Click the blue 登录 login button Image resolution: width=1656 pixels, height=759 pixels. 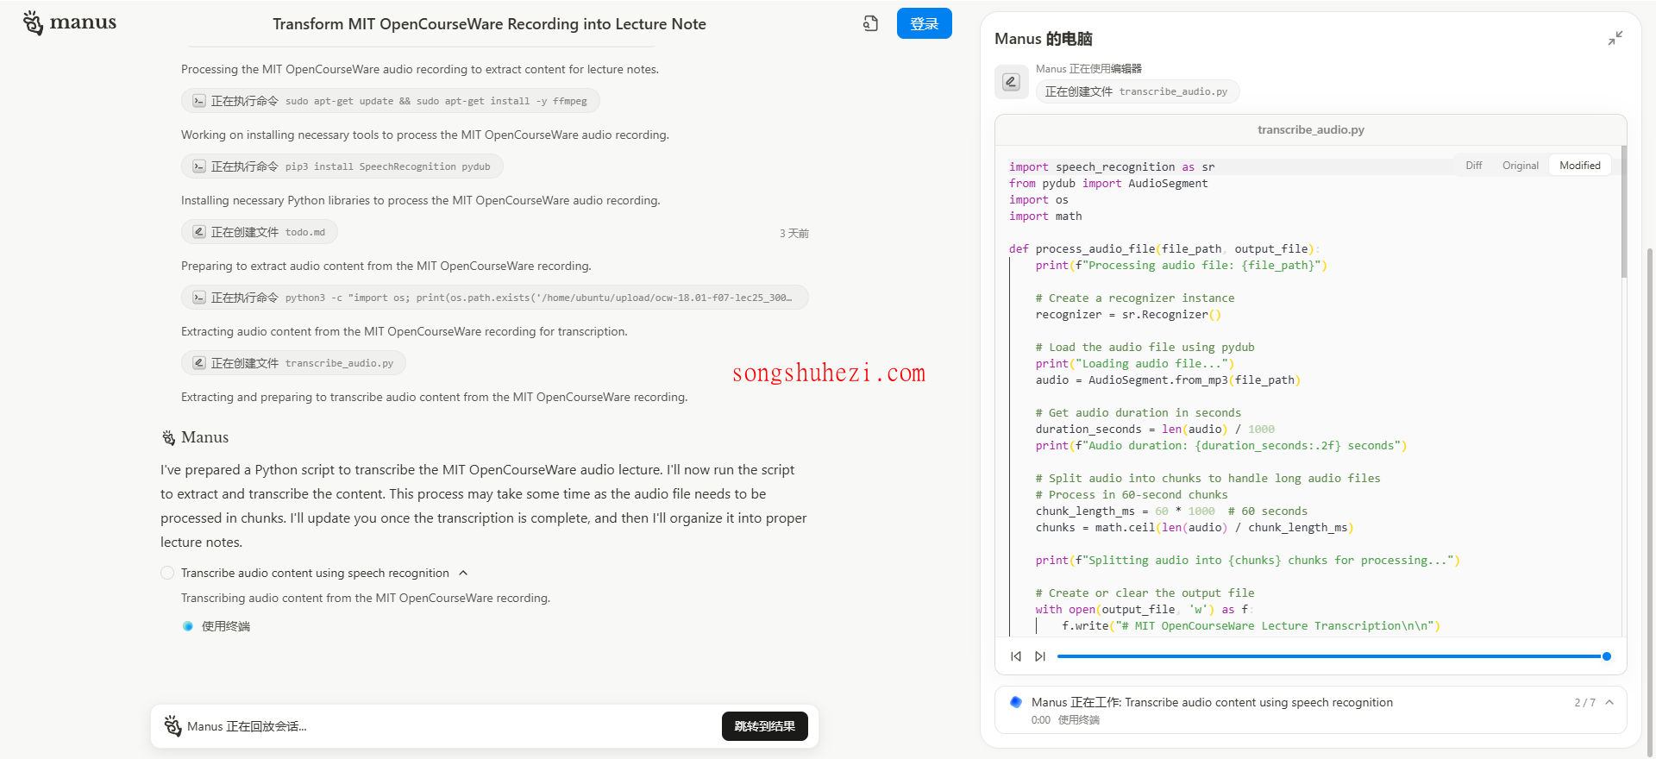924,23
